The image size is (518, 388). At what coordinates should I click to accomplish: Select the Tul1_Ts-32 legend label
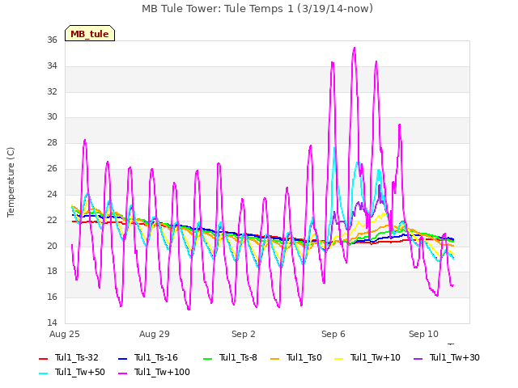click(x=77, y=357)
